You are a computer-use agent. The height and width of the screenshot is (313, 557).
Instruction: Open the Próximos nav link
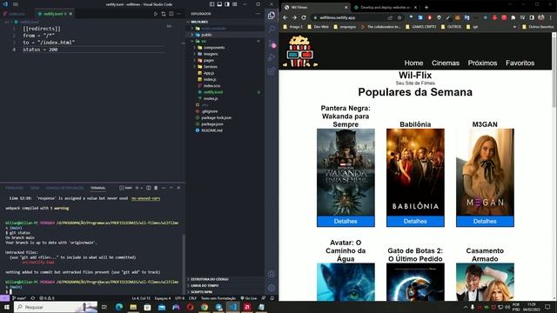point(482,63)
